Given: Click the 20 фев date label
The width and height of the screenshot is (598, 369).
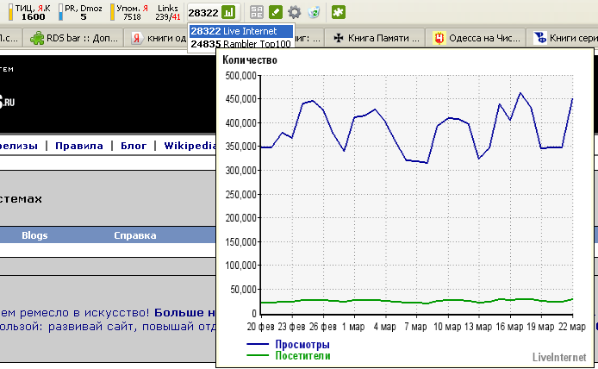Looking at the screenshot, I should [260, 327].
